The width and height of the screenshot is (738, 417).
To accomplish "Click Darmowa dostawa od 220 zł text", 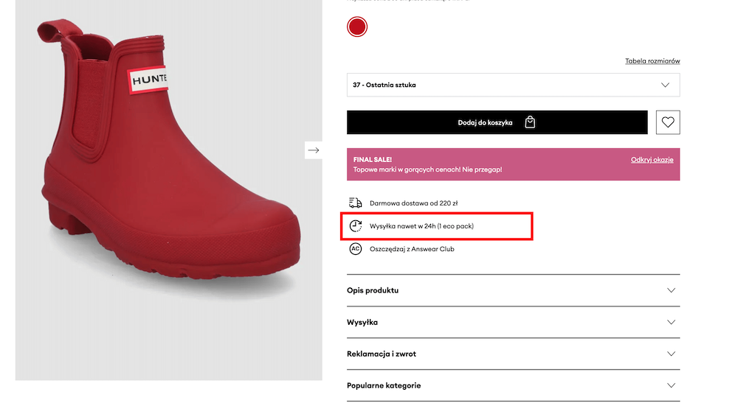I will click(418, 203).
